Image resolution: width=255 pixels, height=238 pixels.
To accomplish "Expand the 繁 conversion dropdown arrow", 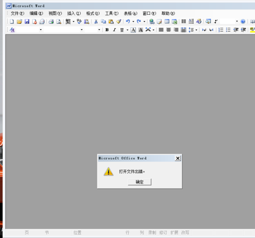I will (73, 21).
